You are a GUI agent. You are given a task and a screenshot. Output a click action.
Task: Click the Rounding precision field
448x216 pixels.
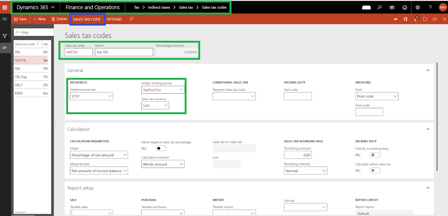[298, 155]
